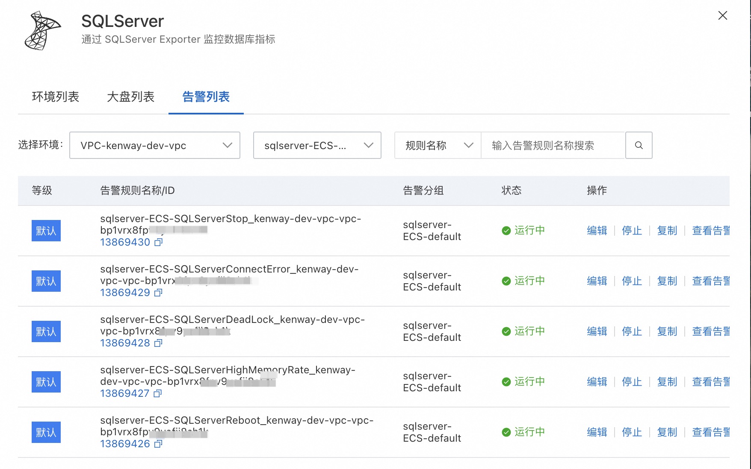751x469 pixels.
Task: Copy (复制) the SQLServerDeadLock rule
Action: [667, 331]
